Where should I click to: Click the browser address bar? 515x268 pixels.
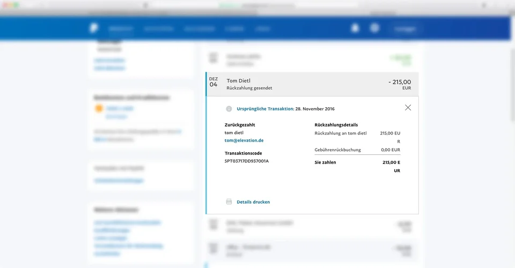(x=257, y=5)
